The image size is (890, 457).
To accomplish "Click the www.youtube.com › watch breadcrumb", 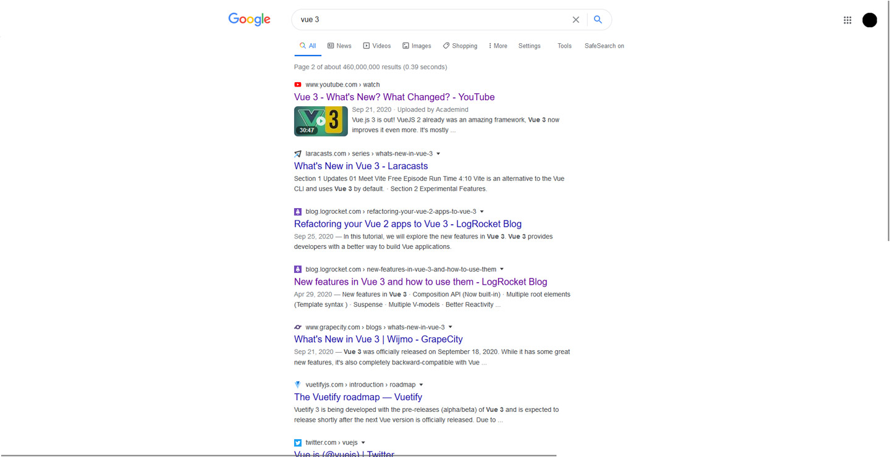I will click(x=342, y=85).
